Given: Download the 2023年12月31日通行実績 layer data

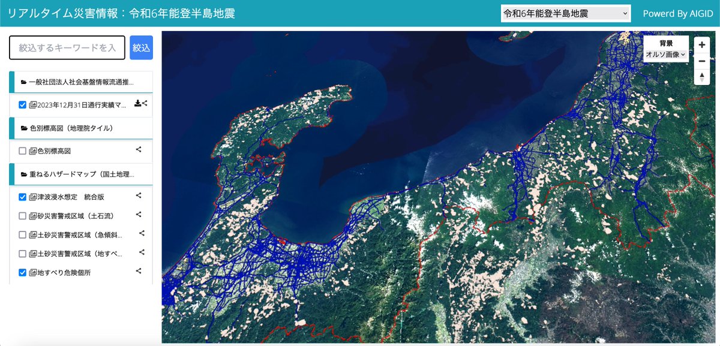Looking at the screenshot, I should coord(137,104).
